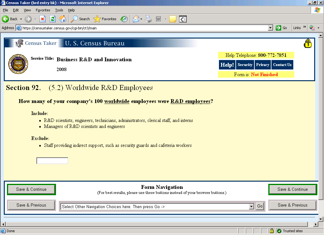Click the green Go arrow button

[x=278, y=28]
